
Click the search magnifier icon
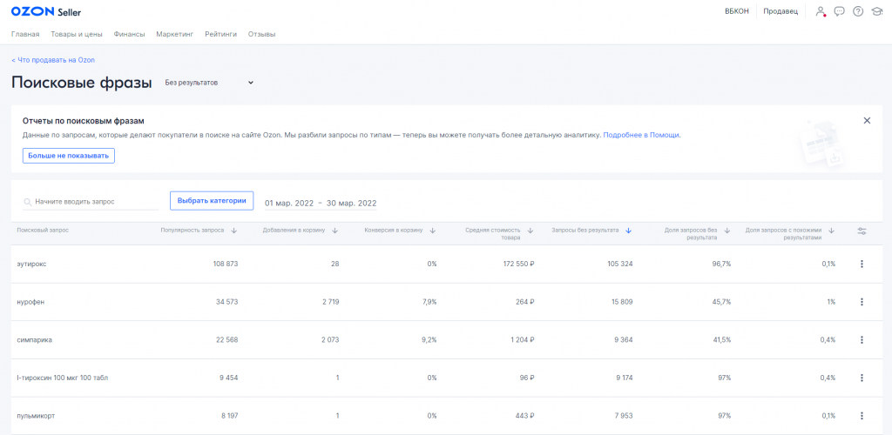click(27, 202)
